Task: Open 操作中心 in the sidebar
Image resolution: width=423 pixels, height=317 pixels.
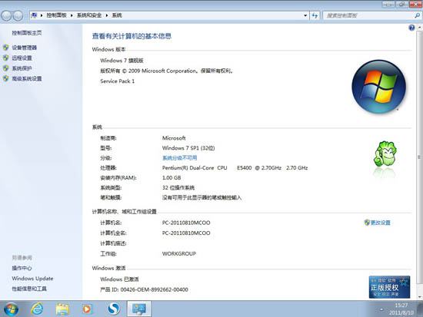Action: pos(22,268)
